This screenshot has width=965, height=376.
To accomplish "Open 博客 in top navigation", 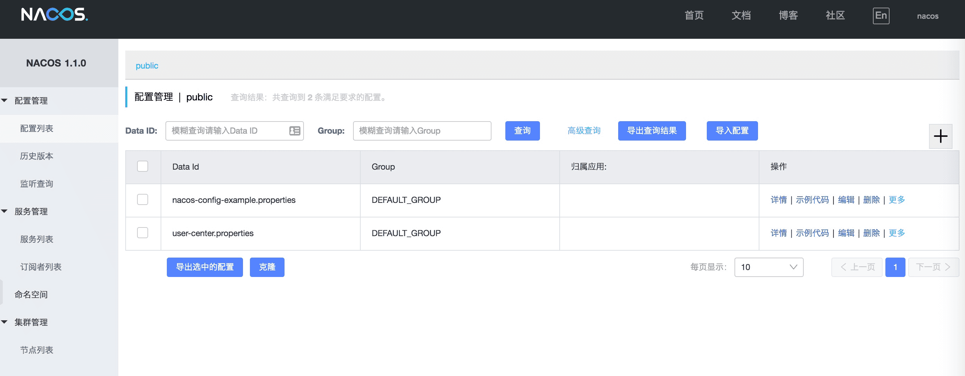I will click(788, 15).
